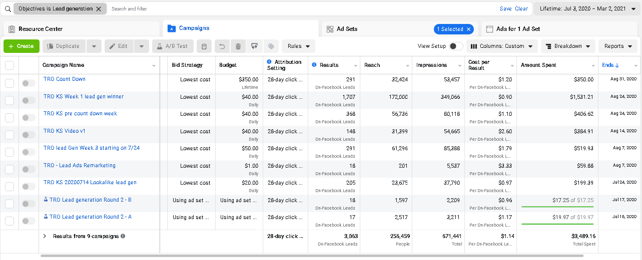Switch to the Ad Sets tab

(347, 29)
